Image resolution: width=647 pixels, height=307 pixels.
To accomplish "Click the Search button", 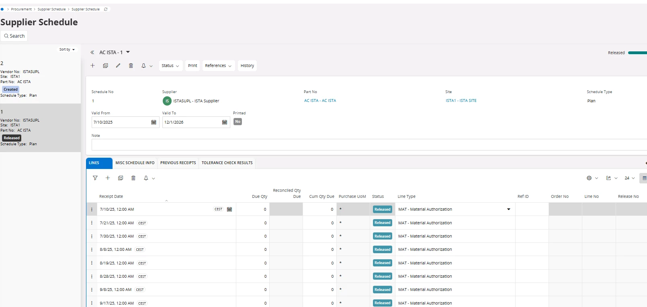I will (x=14, y=36).
